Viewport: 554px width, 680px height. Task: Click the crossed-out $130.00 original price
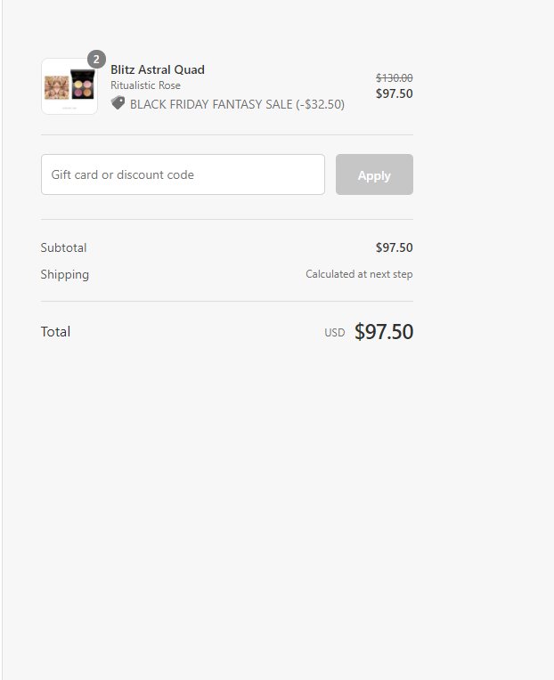click(x=394, y=78)
